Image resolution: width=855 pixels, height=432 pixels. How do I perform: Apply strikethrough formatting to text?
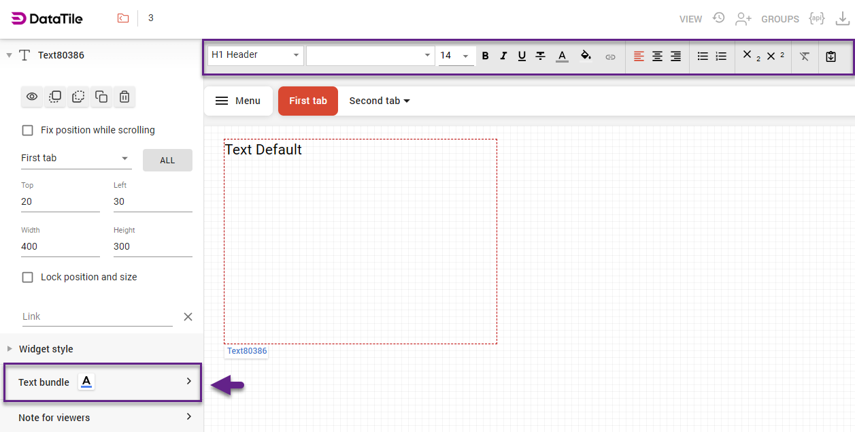pyautogui.click(x=540, y=56)
